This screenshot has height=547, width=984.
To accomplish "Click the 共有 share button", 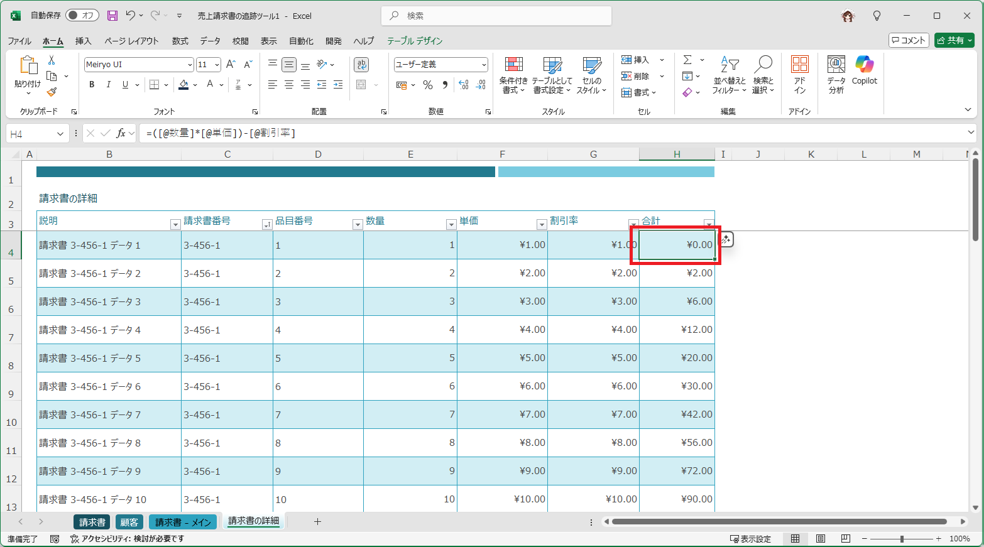I will 954,40.
